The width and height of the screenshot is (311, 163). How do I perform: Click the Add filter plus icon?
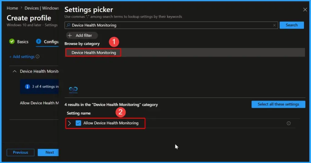pyautogui.click(x=70, y=35)
